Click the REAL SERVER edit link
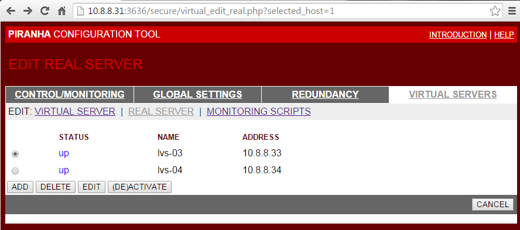Viewport: 520px width, 230px height. tap(161, 111)
